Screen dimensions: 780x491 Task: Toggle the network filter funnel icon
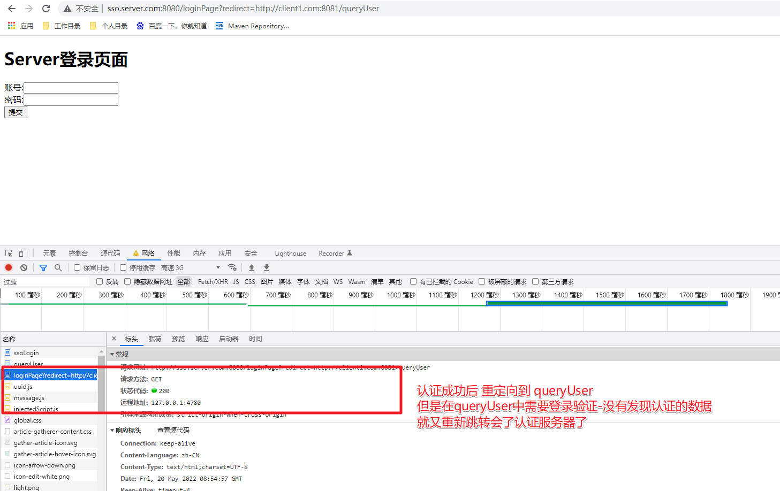[43, 267]
